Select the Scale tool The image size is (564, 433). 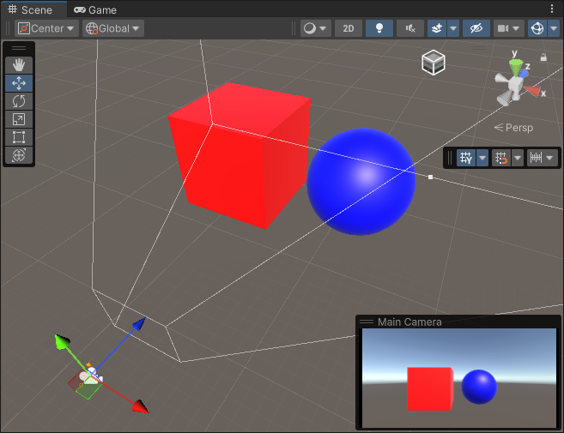pos(19,119)
